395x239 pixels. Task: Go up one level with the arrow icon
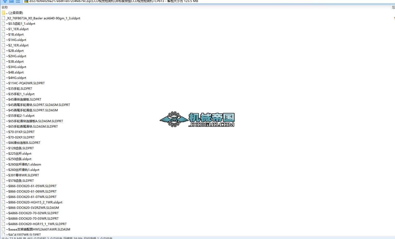[x=5, y=1]
